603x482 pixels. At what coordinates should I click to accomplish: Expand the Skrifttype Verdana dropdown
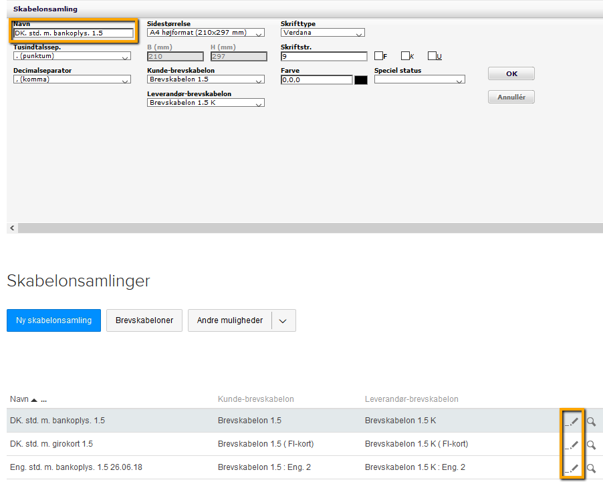322,33
